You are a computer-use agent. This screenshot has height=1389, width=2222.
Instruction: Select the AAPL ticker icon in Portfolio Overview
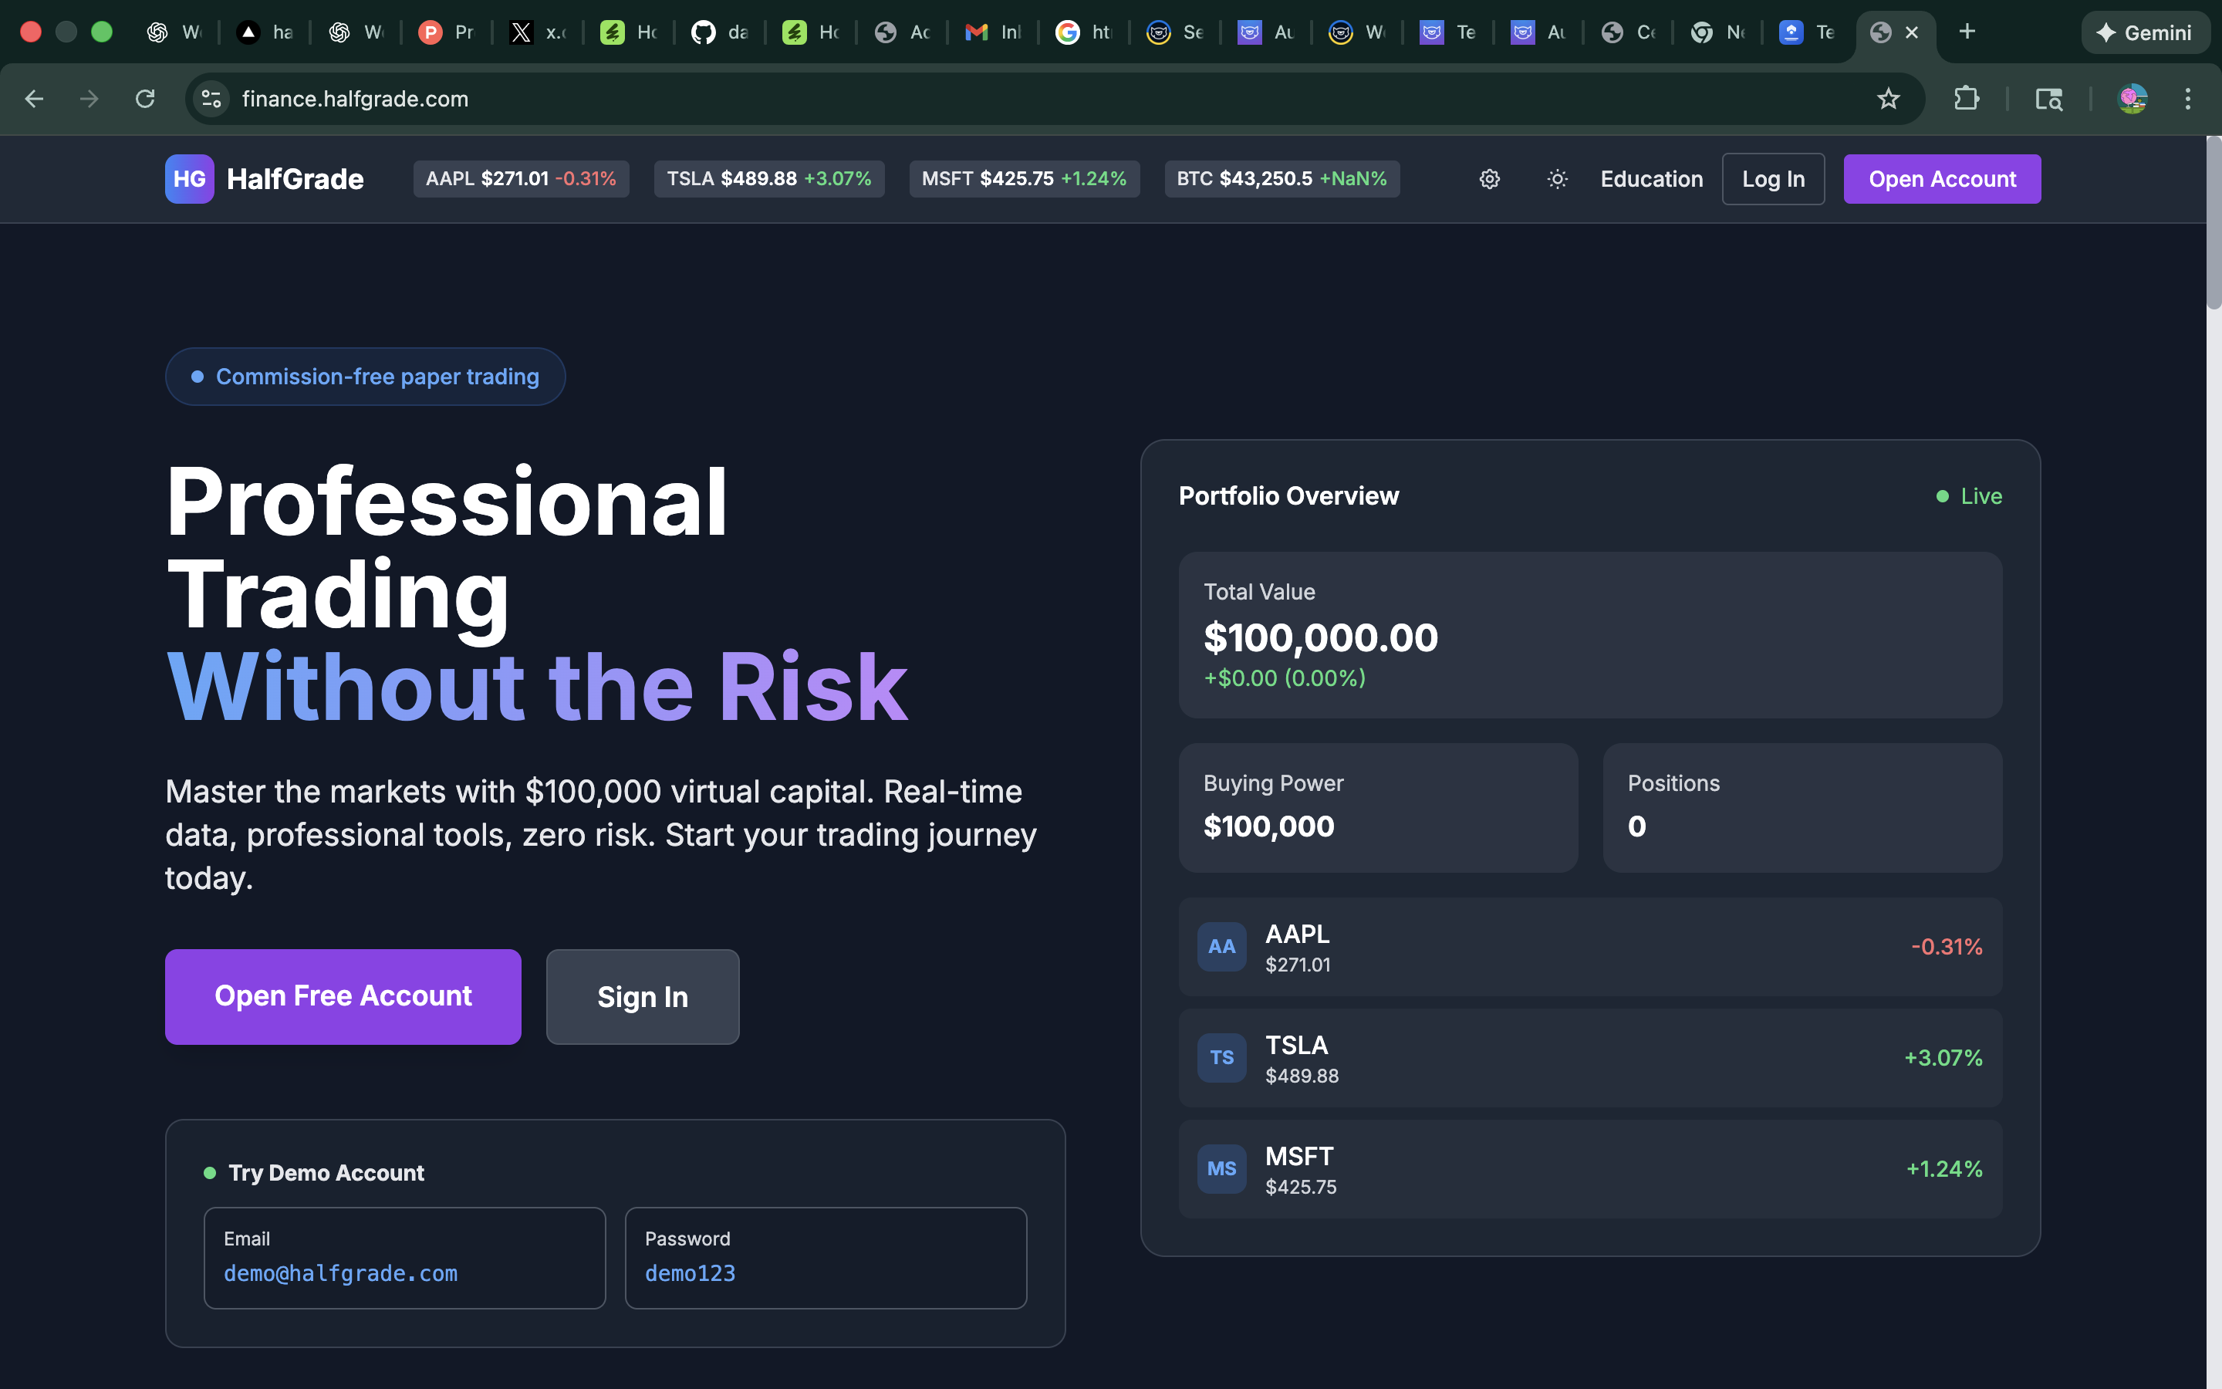point(1221,946)
